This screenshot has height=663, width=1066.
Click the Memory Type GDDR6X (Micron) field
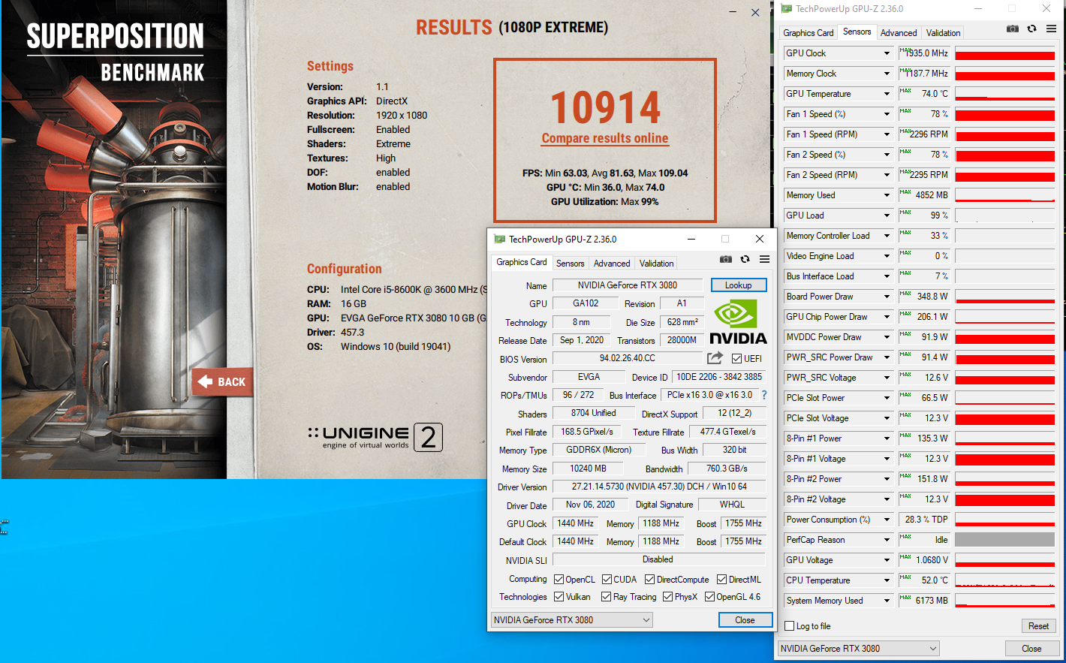(598, 450)
